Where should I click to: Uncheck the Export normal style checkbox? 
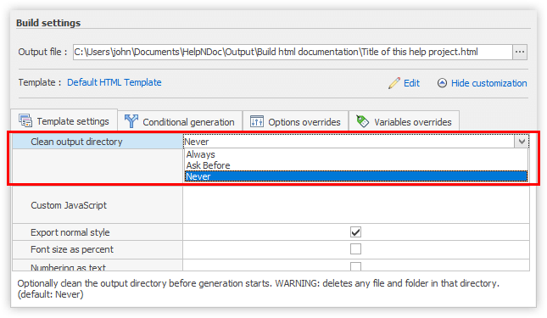point(355,232)
